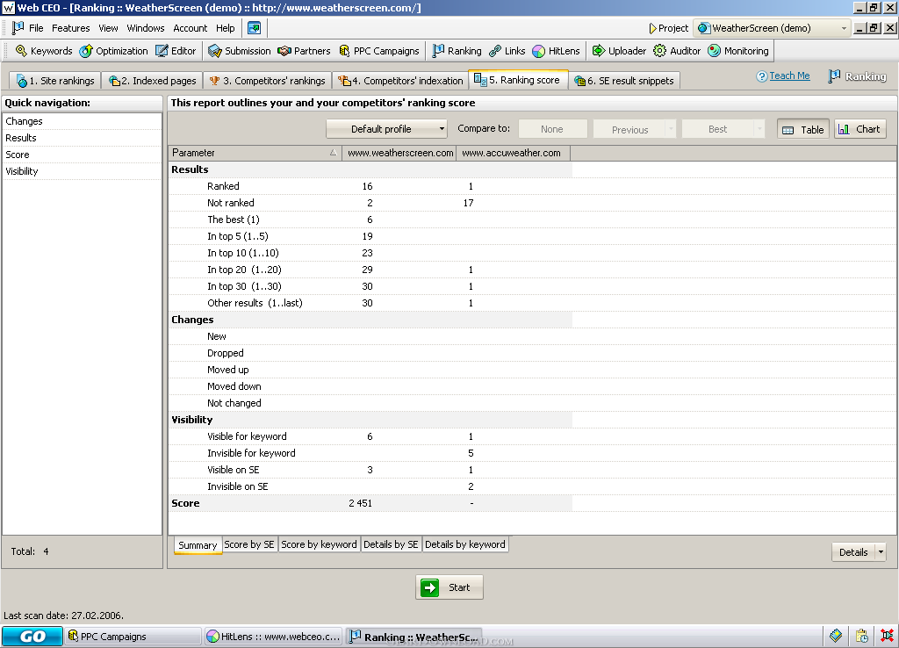Screen dimensions: 899x648
Task: Jump to Changes in quick navigation
Action: 82,121
